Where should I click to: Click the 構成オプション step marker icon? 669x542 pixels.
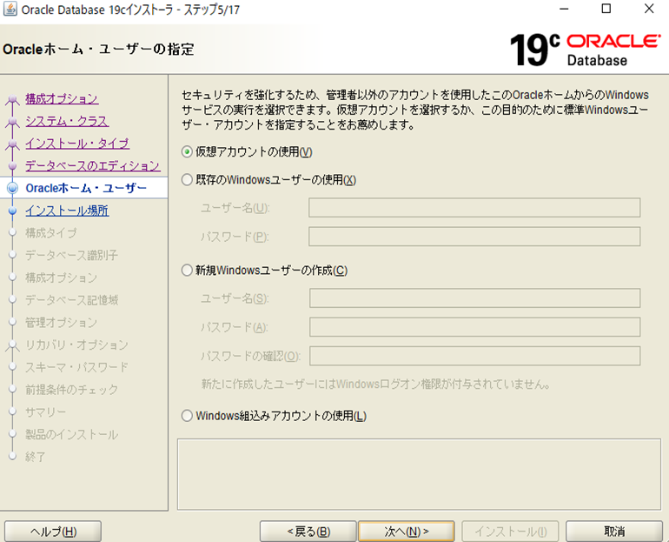pos(12,100)
